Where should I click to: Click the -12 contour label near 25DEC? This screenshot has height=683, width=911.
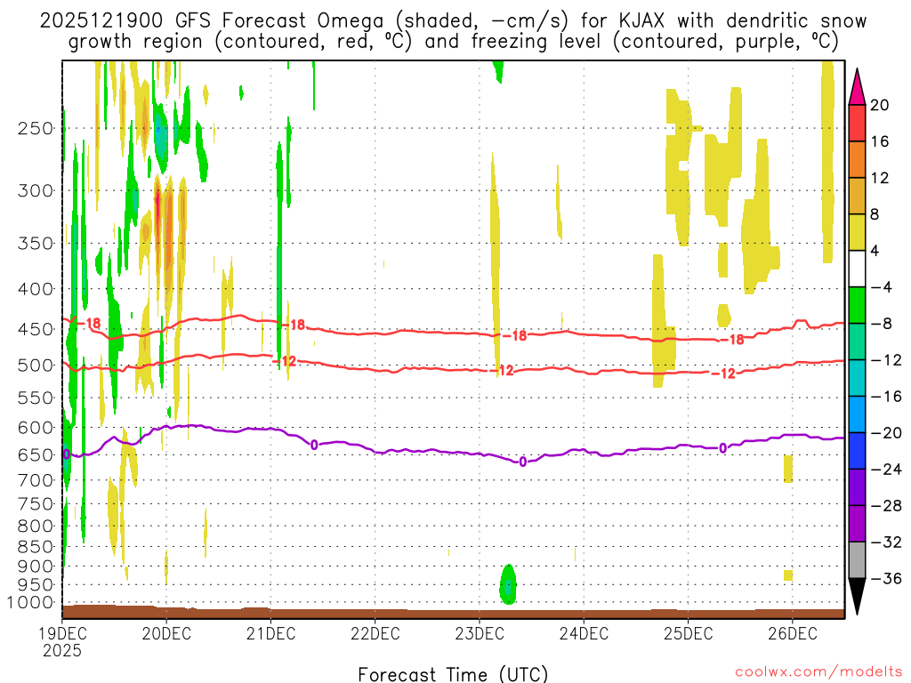point(724,374)
